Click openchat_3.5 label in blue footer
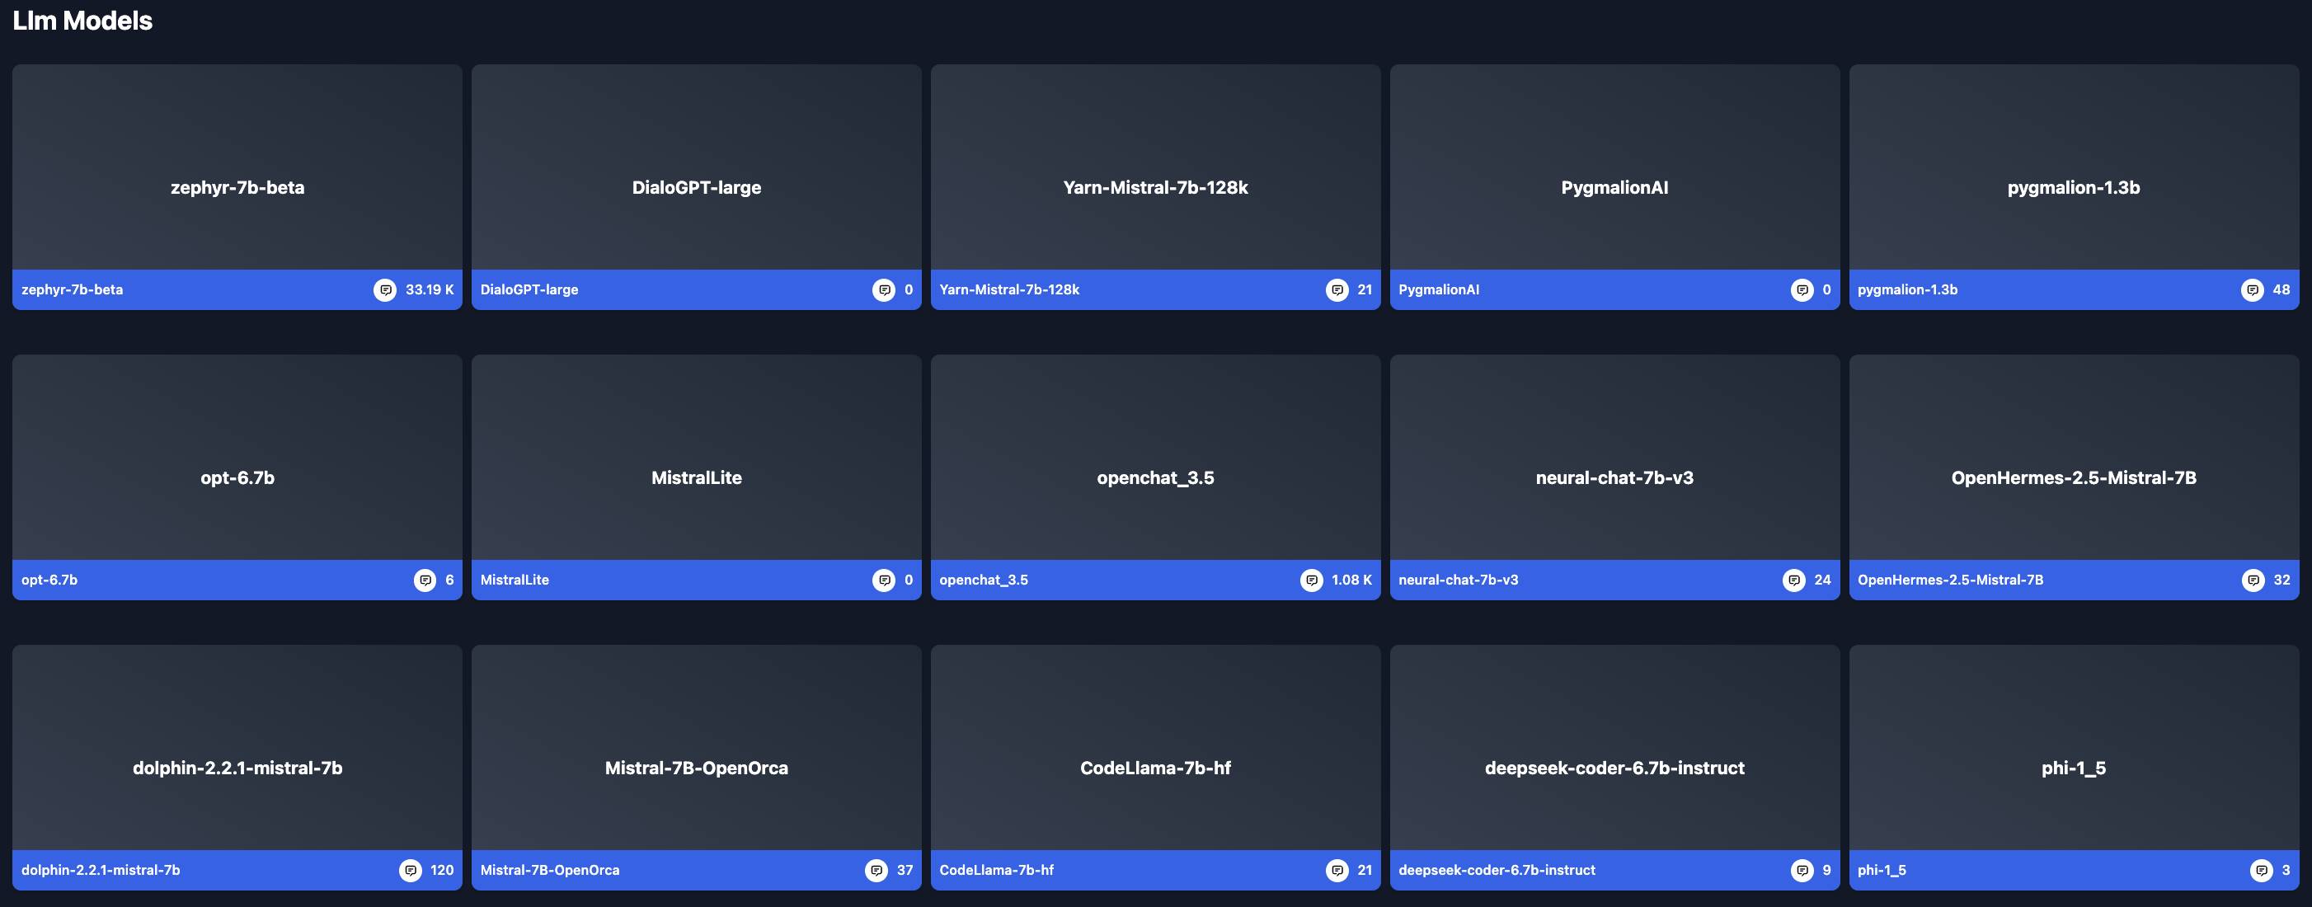 pos(984,580)
